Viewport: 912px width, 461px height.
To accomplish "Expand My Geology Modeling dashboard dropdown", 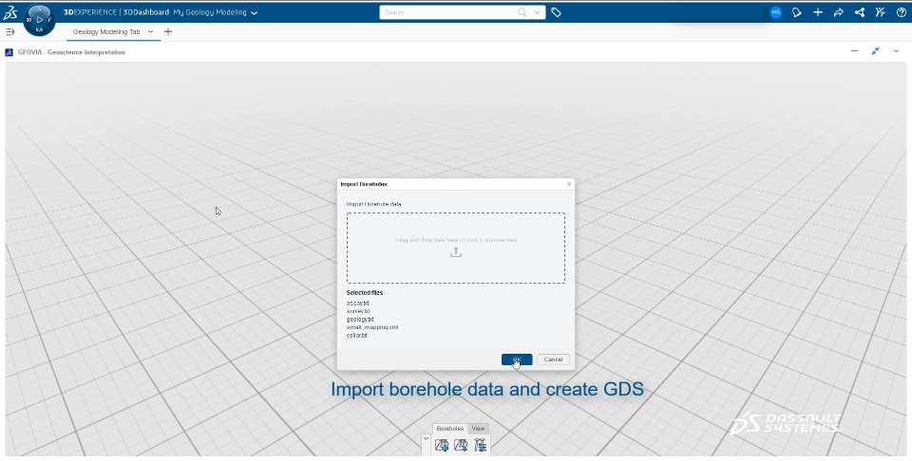I will click(x=255, y=12).
